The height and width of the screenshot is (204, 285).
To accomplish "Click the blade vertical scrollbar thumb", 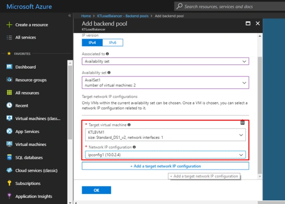I will (260, 115).
